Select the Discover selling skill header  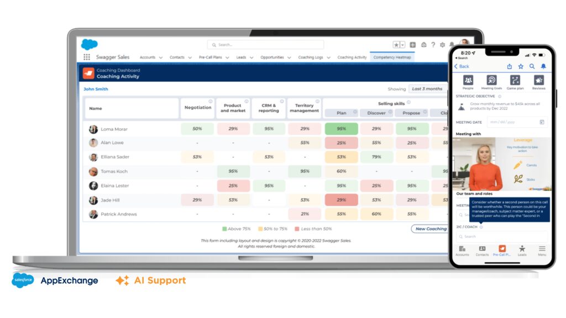[376, 113]
